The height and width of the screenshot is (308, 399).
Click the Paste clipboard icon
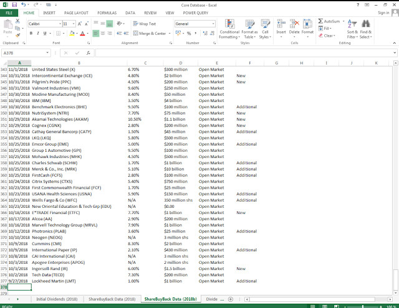coord(8,25)
